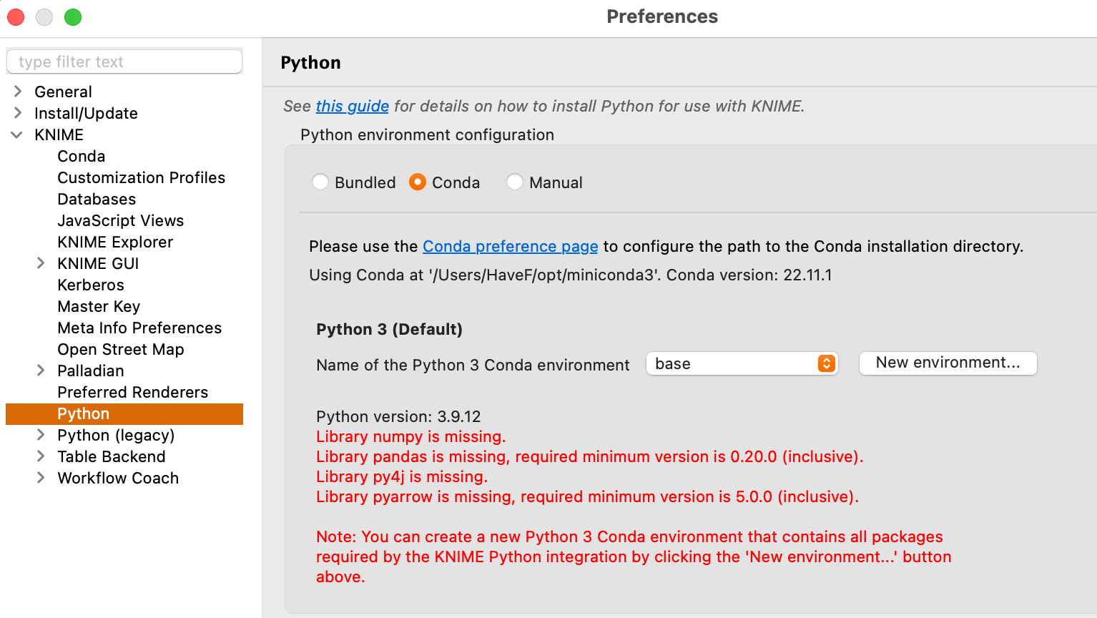The image size is (1097, 618).
Task: Expand the Palladian node
Action: (x=41, y=370)
